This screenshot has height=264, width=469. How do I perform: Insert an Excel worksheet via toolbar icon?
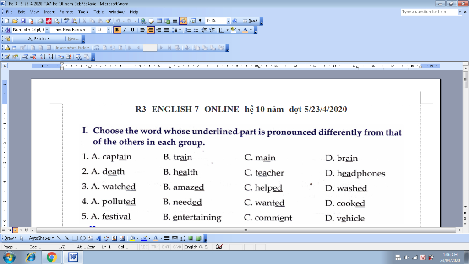coord(167,21)
